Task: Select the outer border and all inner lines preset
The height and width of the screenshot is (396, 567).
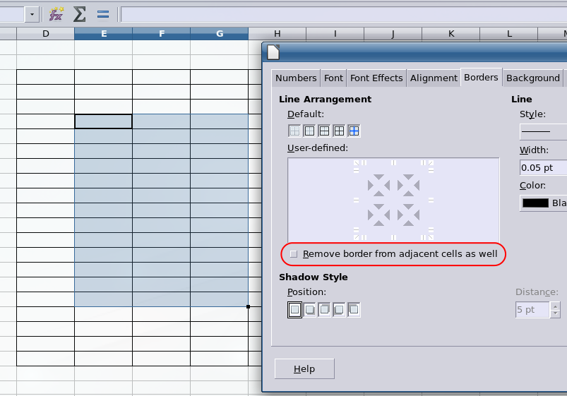Action: [339, 131]
